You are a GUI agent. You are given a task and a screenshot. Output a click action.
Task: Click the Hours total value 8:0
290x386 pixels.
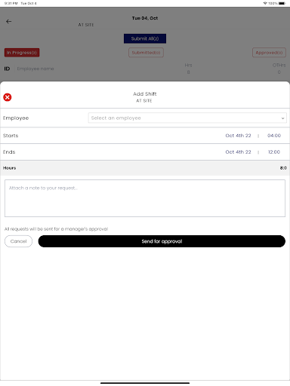tap(283, 168)
